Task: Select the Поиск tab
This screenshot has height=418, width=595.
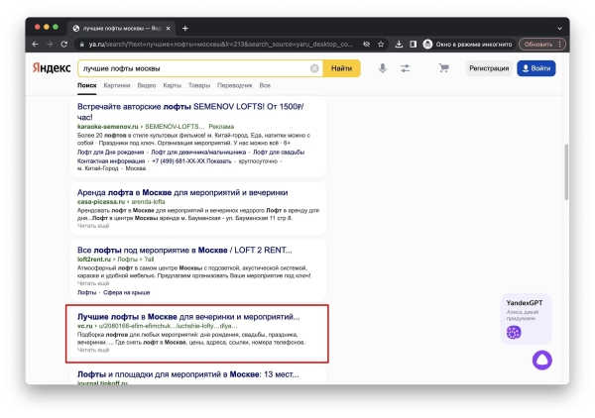Action: (x=87, y=85)
